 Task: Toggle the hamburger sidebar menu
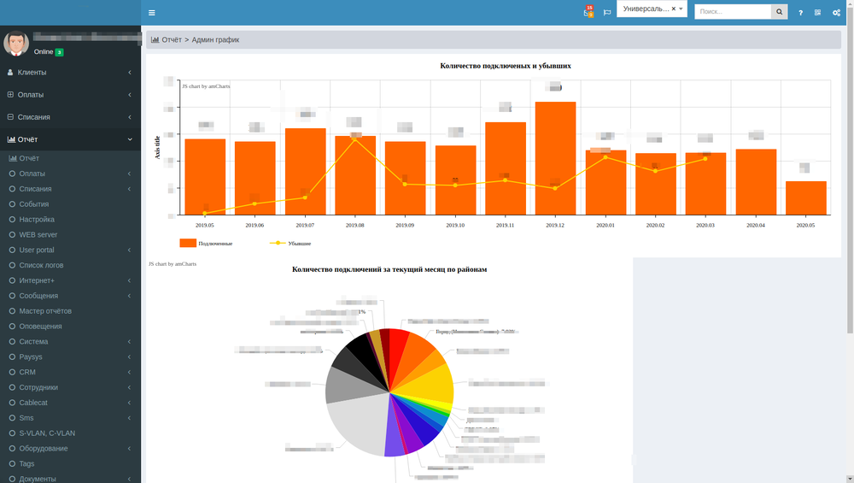pyautogui.click(x=152, y=13)
